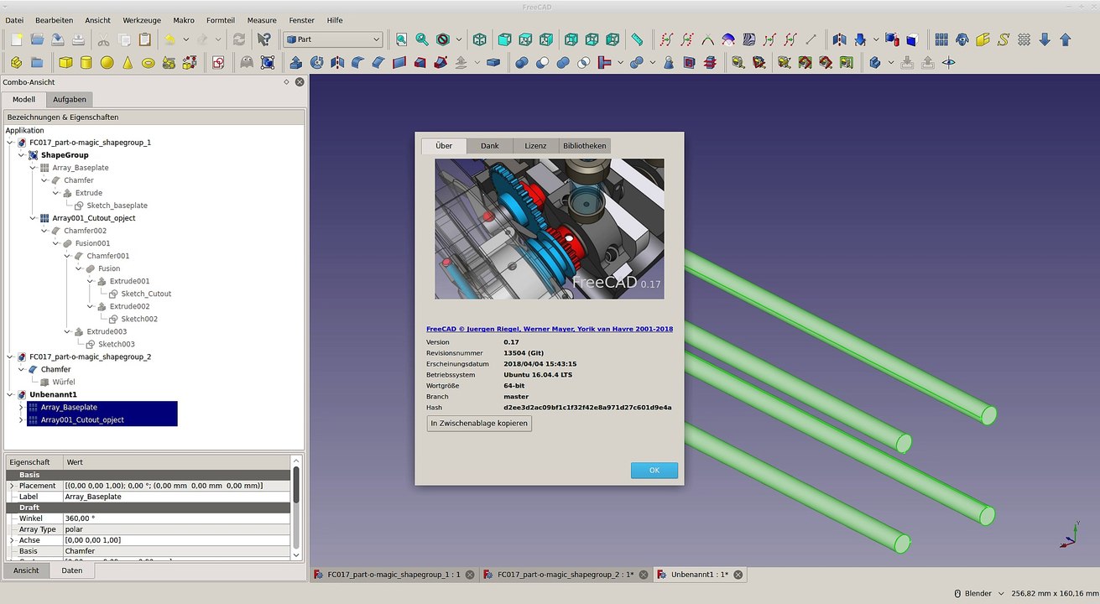Click the Thickness tool icon
Screen dimensions: 1100x604
[493, 62]
